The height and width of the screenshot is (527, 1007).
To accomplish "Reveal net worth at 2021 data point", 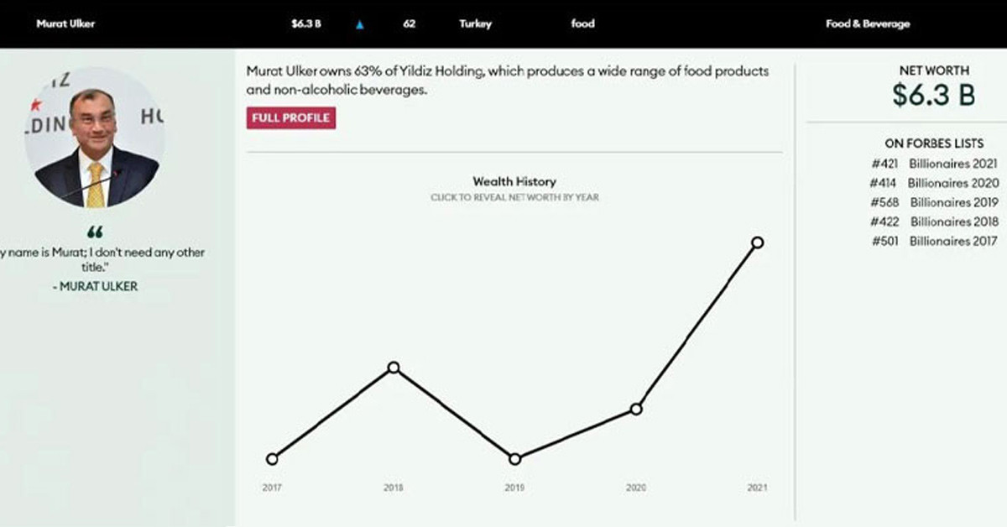I will [758, 243].
